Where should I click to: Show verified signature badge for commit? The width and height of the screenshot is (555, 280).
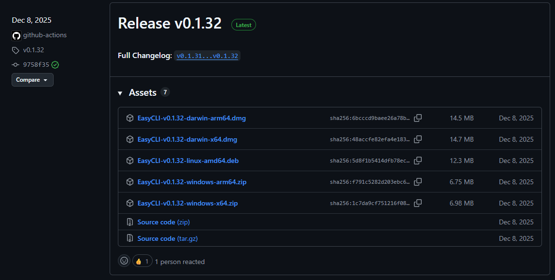[x=55, y=65]
